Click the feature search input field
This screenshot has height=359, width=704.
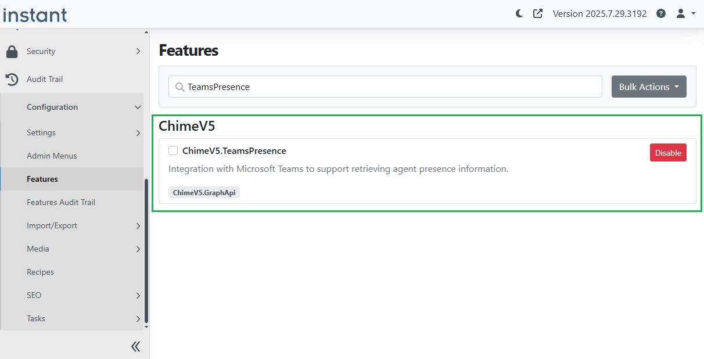[389, 87]
